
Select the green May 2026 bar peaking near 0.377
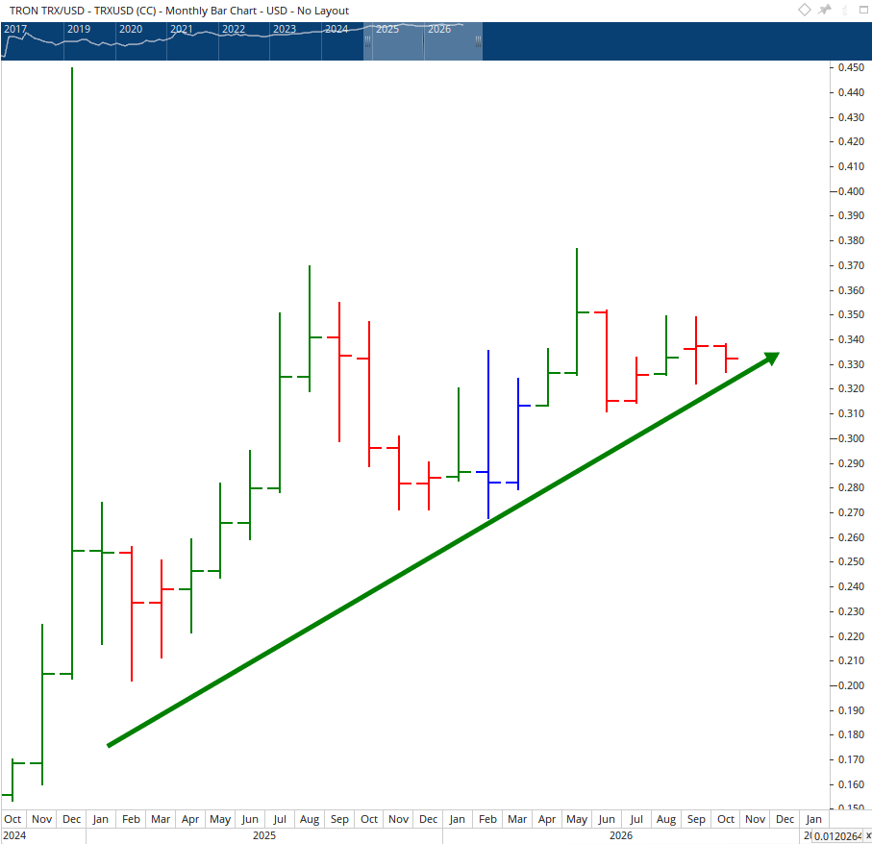pos(577,311)
